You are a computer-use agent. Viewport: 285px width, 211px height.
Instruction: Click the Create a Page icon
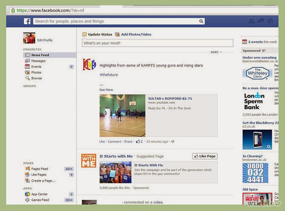pos(28,180)
